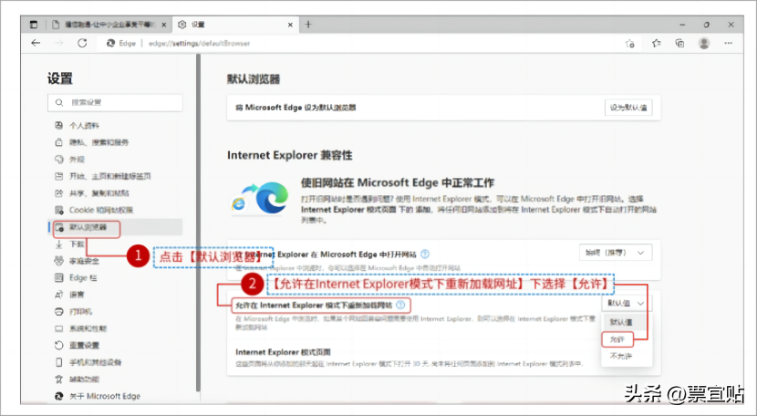The image size is (757, 416).
Task: Open the Collections icon in toolbar
Action: click(679, 44)
